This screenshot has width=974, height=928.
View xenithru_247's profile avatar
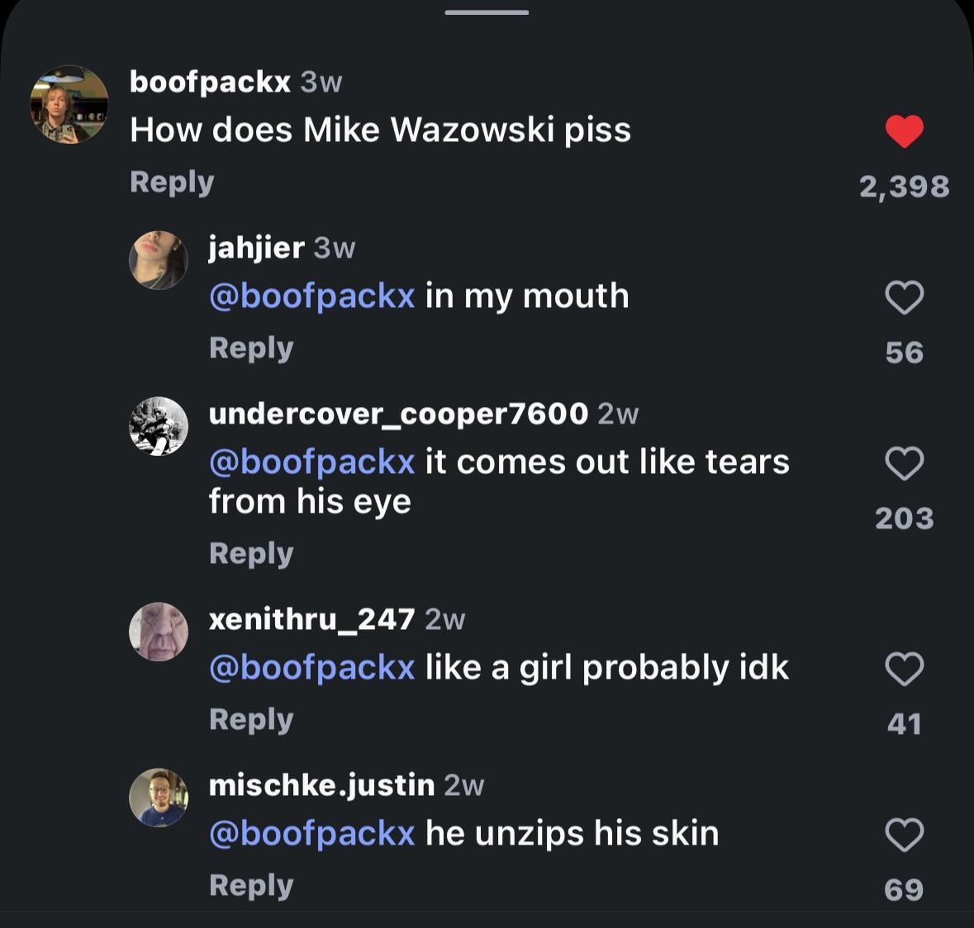(159, 631)
